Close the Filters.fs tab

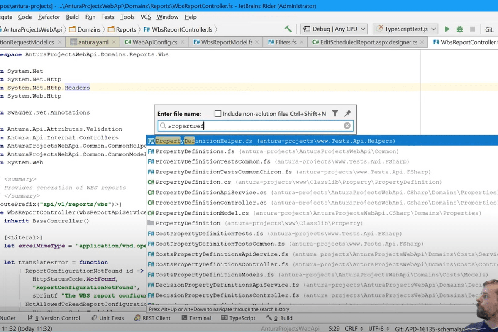(x=302, y=42)
